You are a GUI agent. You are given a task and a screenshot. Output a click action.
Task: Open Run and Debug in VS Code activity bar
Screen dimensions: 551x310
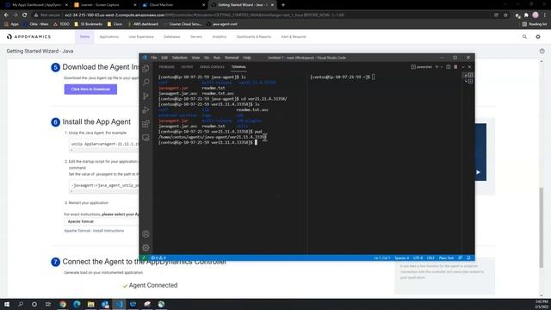pyautogui.click(x=145, y=109)
